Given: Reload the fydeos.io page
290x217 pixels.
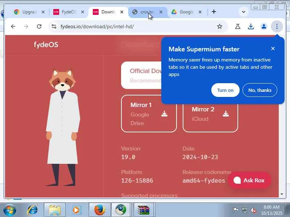Looking at the screenshot, I should pyautogui.click(x=39, y=26).
